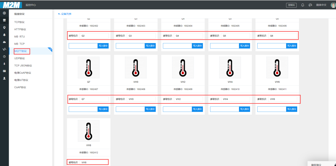This screenshot has width=336, height=166.
Task: Click 写入指令 button for sensor VW2
Action: (x=197, y=109)
